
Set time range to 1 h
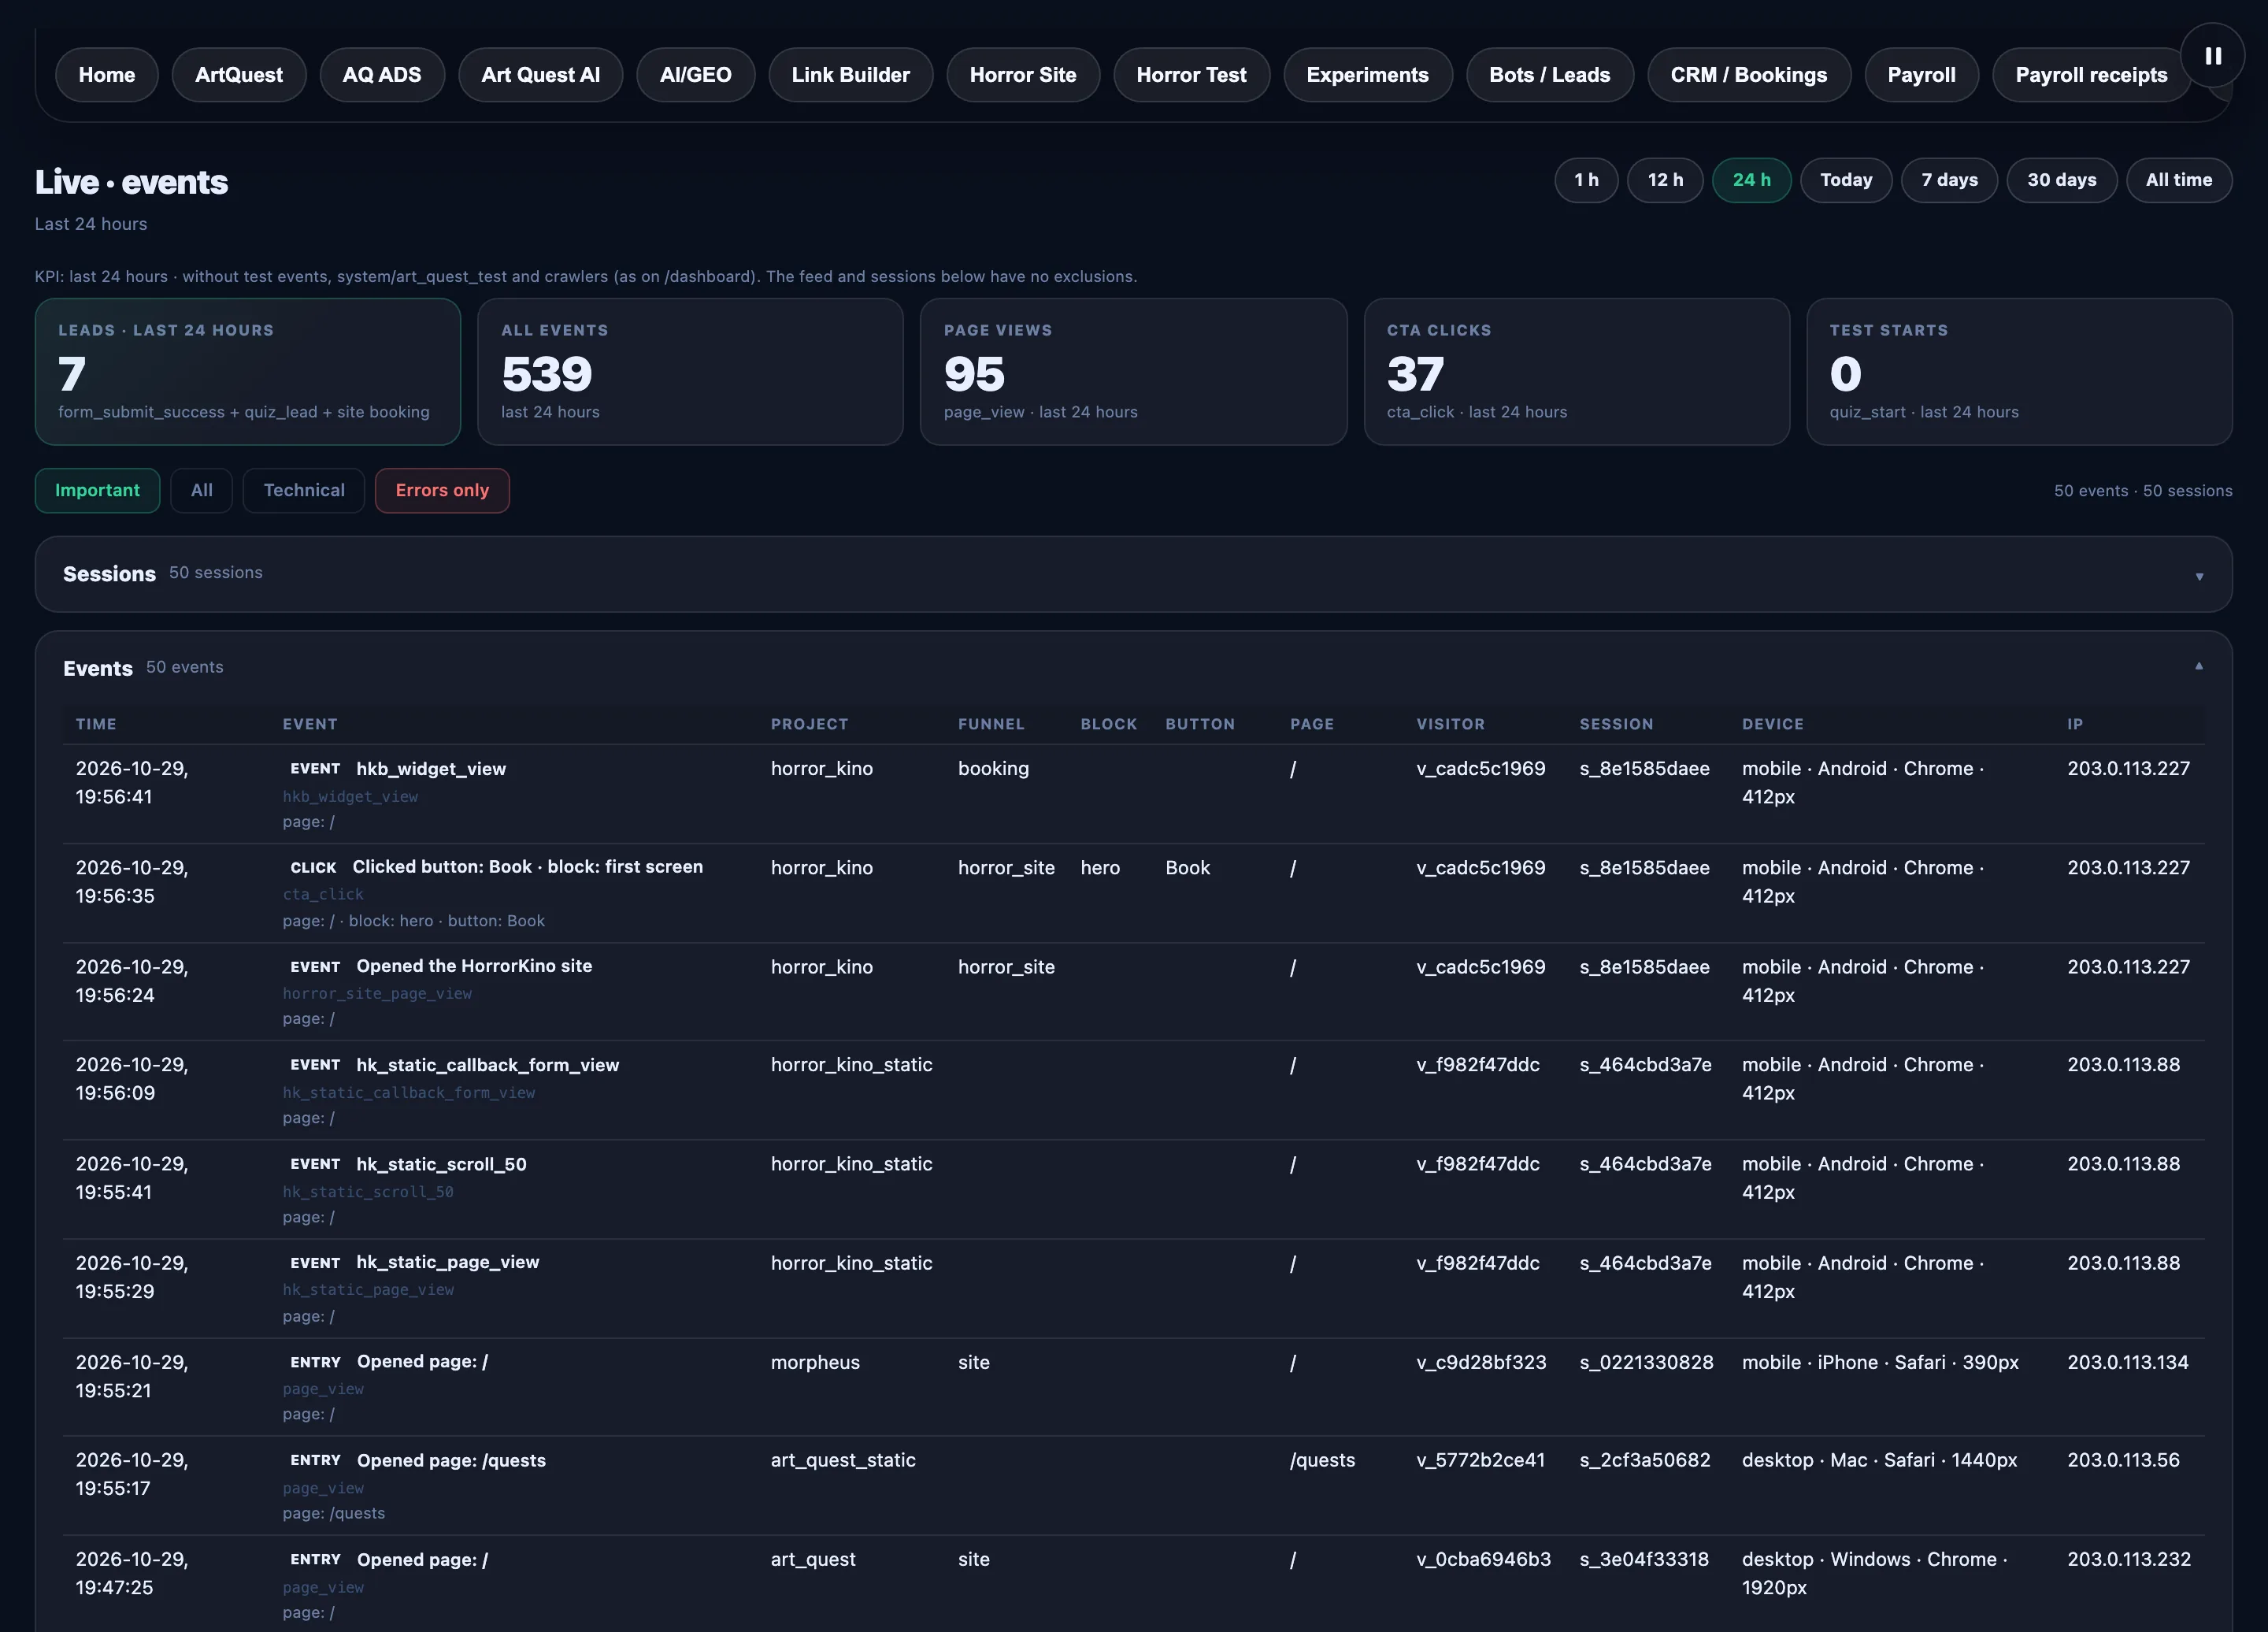(1587, 180)
